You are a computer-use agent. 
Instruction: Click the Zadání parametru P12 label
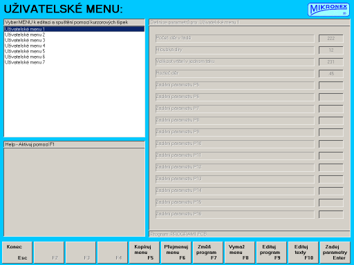(x=235, y=168)
